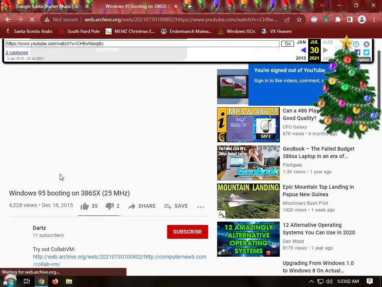Open Chrome three-dot menu

[374, 19]
